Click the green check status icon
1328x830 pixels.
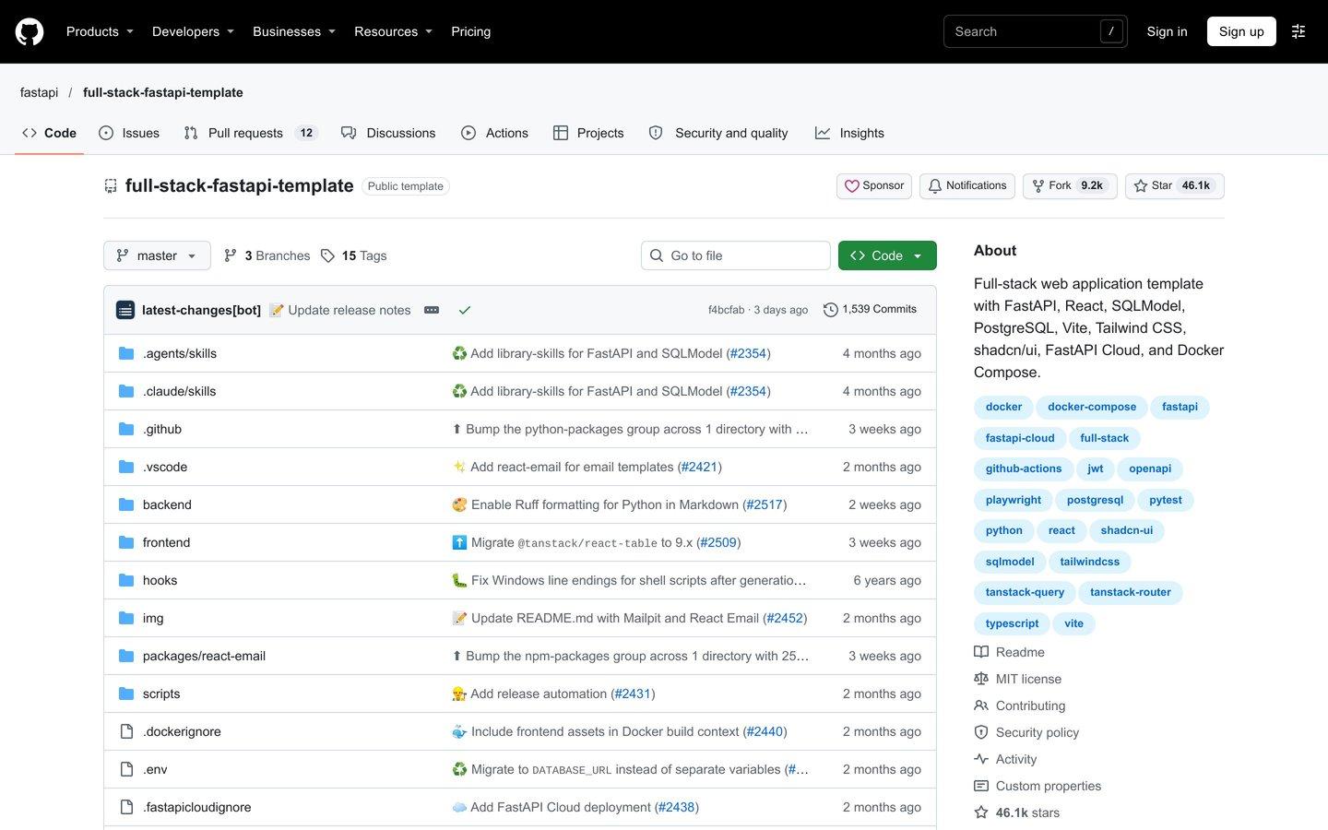point(465,310)
